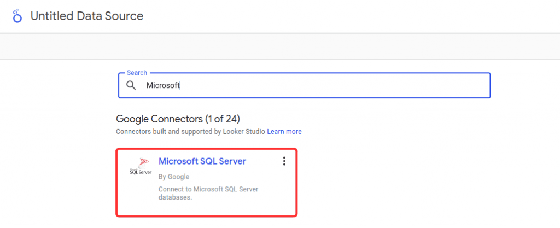Viewport: 560px width, 228px height.
Task: Click the "Connect to Microsoft SQL Server databases" description
Action: click(x=208, y=189)
